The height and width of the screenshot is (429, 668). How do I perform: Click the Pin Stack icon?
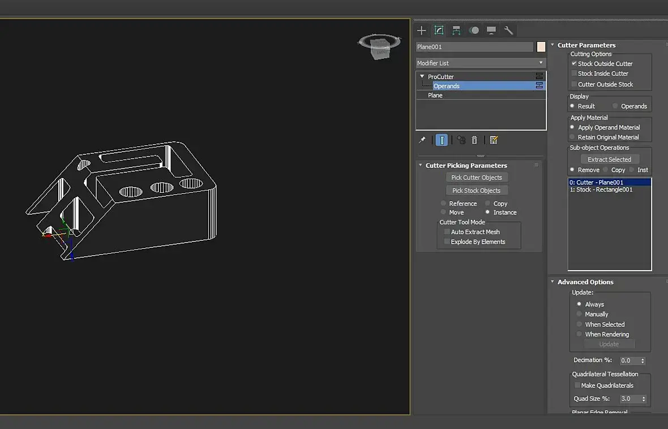422,140
